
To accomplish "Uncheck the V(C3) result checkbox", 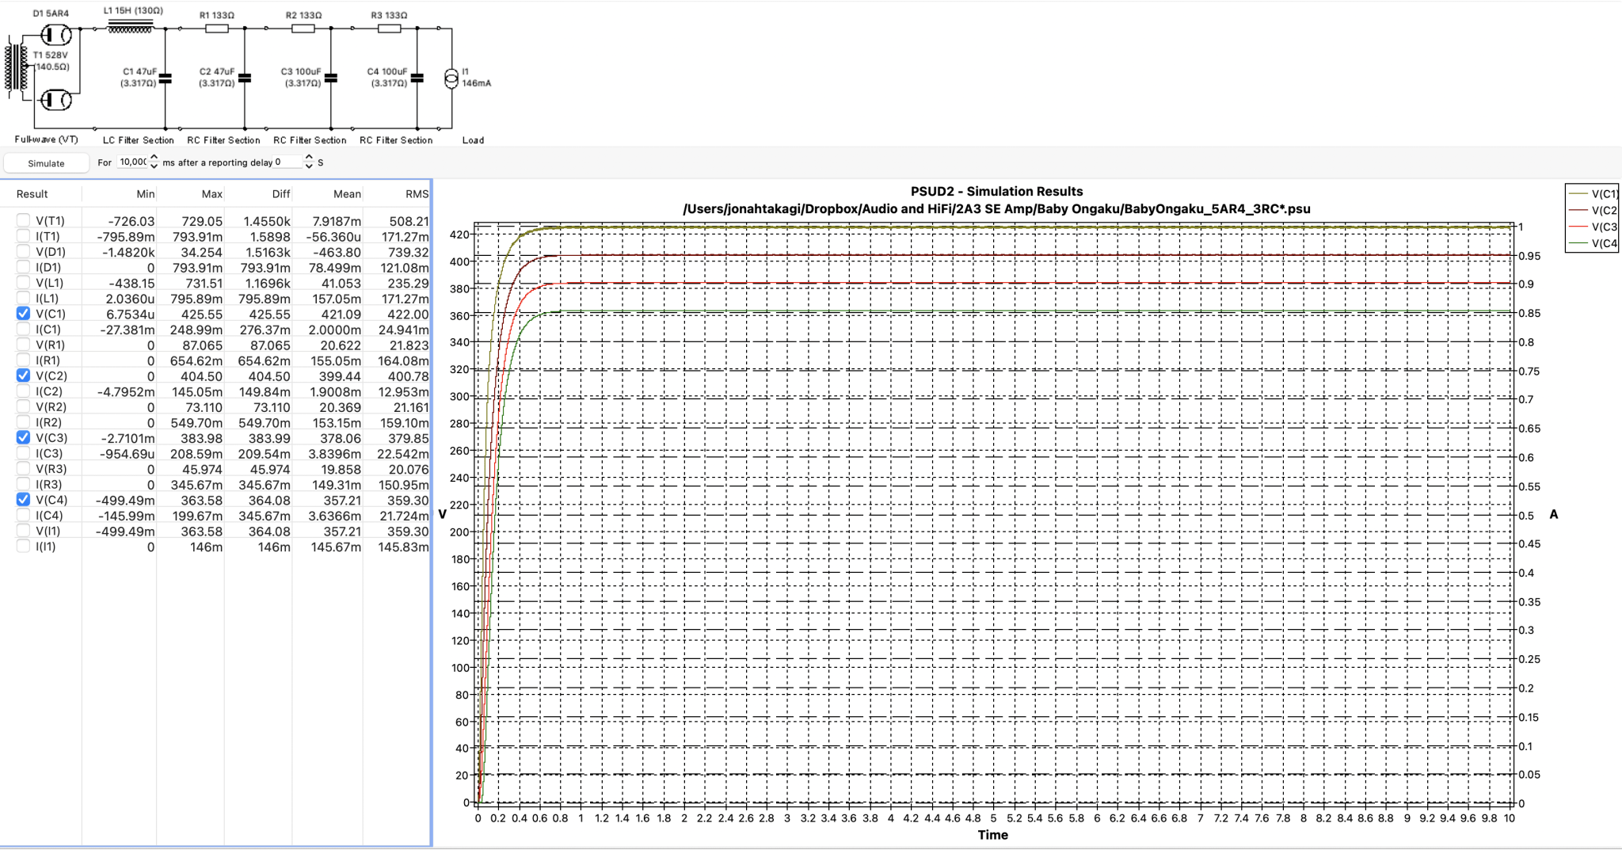I will 23,438.
